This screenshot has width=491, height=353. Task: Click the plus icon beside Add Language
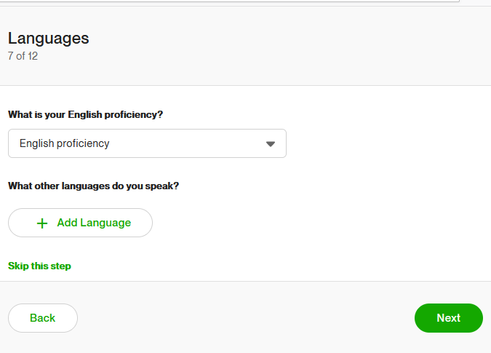click(x=42, y=223)
